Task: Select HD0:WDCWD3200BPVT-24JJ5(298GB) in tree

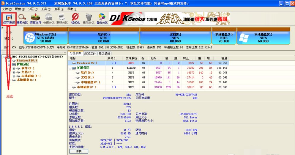Action: (x=37, y=57)
